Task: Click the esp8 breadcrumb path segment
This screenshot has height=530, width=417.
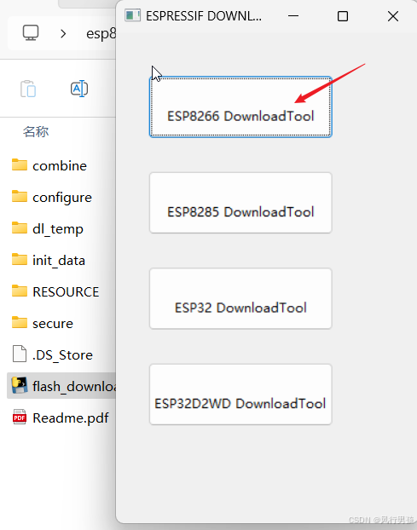Action: click(101, 33)
